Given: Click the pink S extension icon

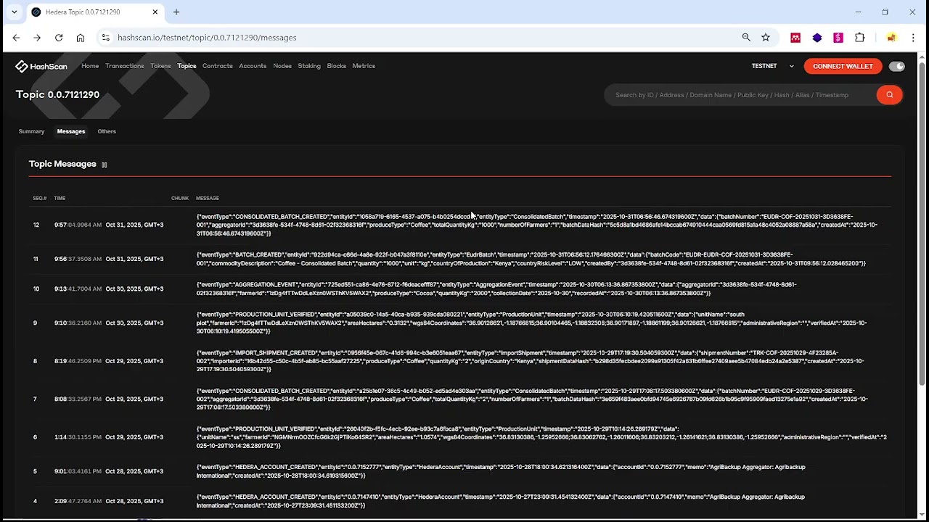Looking at the screenshot, I should [838, 38].
